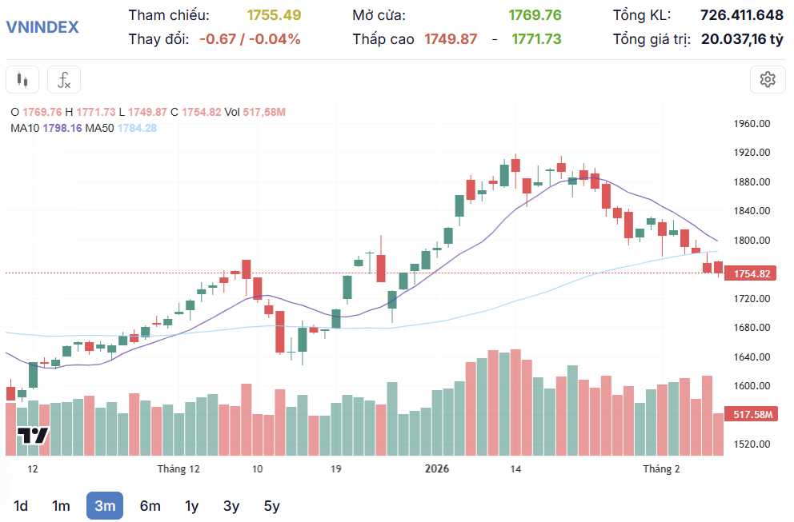The image size is (794, 522).
Task: Switch chart range to 1m
Action: pos(61,506)
